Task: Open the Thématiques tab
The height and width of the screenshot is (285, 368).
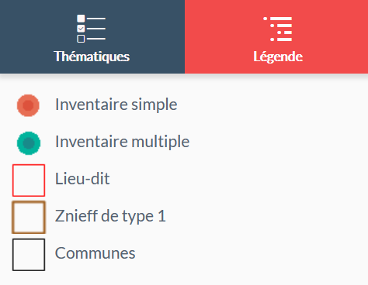Action: 92,36
